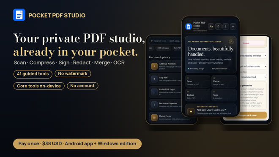This screenshot has width=279, height=157.
Task: Switch to the "Edit PDF" tab
Action: [x=177, y=48]
